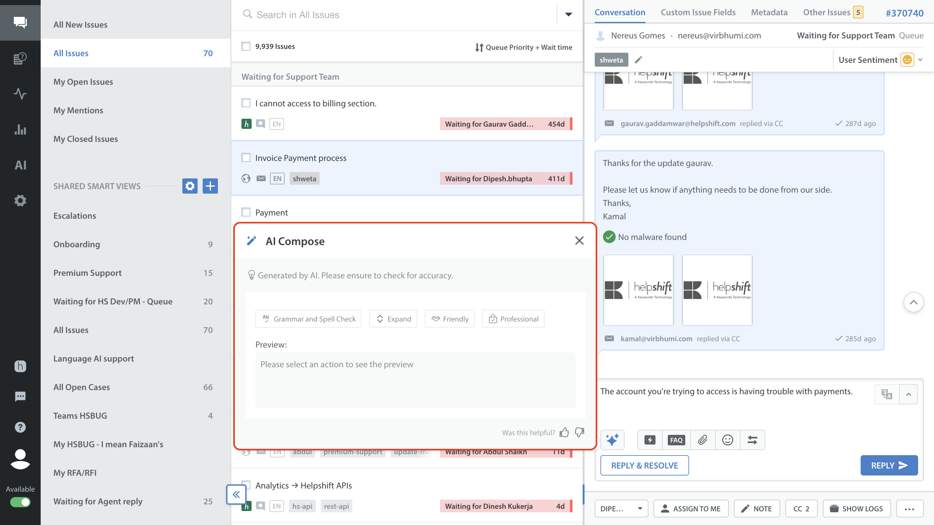Open the Metadata tab
Image resolution: width=934 pixels, height=525 pixels.
pyautogui.click(x=769, y=12)
